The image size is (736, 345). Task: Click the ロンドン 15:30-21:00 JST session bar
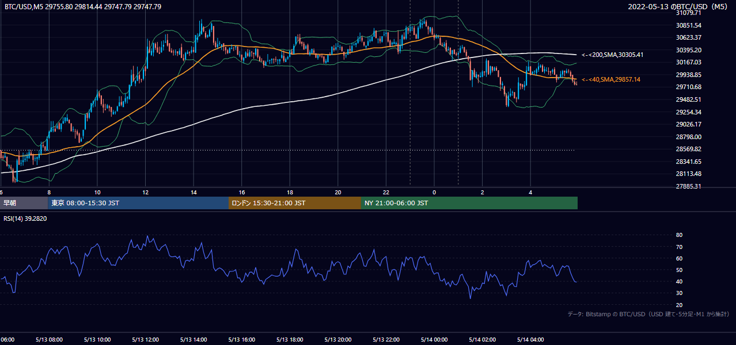(x=295, y=203)
